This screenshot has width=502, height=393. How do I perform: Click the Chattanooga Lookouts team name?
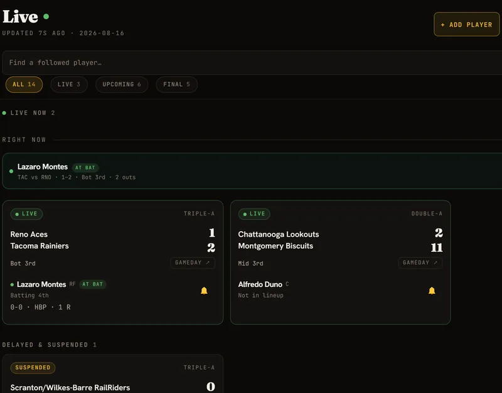pos(279,234)
